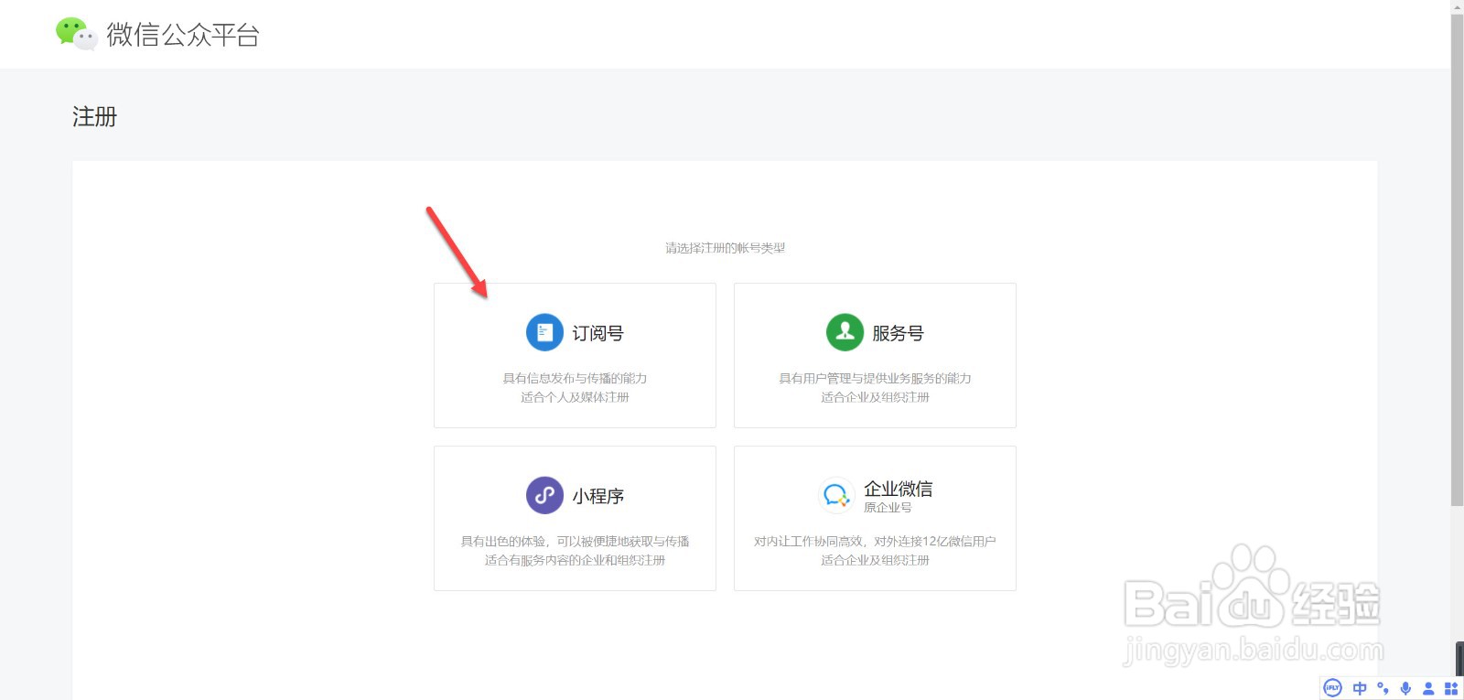Click the text 原企业号

pyautogui.click(x=888, y=507)
